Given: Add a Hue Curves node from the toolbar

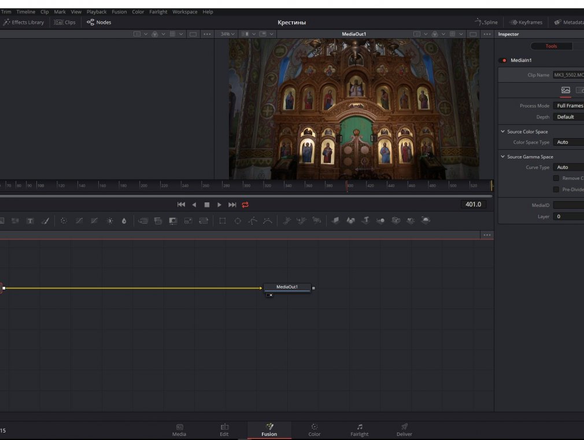Looking at the screenshot, I should (x=94, y=221).
